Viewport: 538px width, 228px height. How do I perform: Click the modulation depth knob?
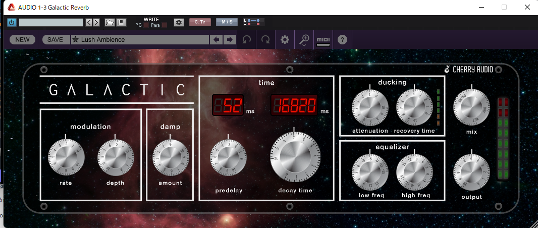coord(116,157)
